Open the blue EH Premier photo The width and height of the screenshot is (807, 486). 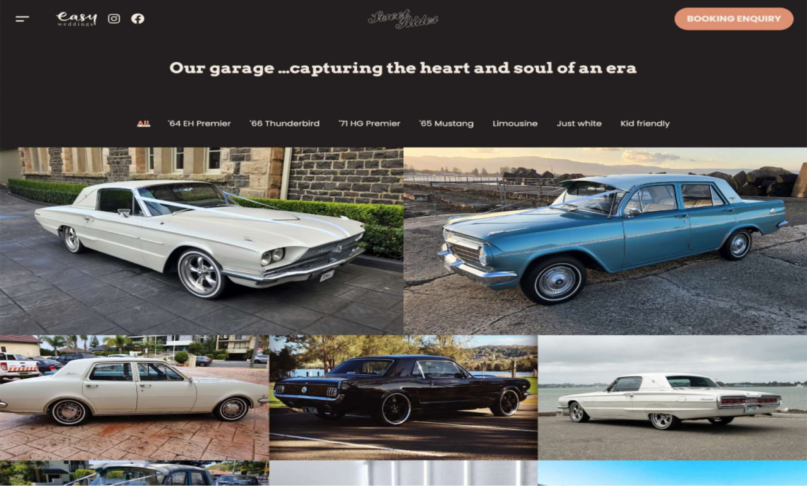click(605, 241)
